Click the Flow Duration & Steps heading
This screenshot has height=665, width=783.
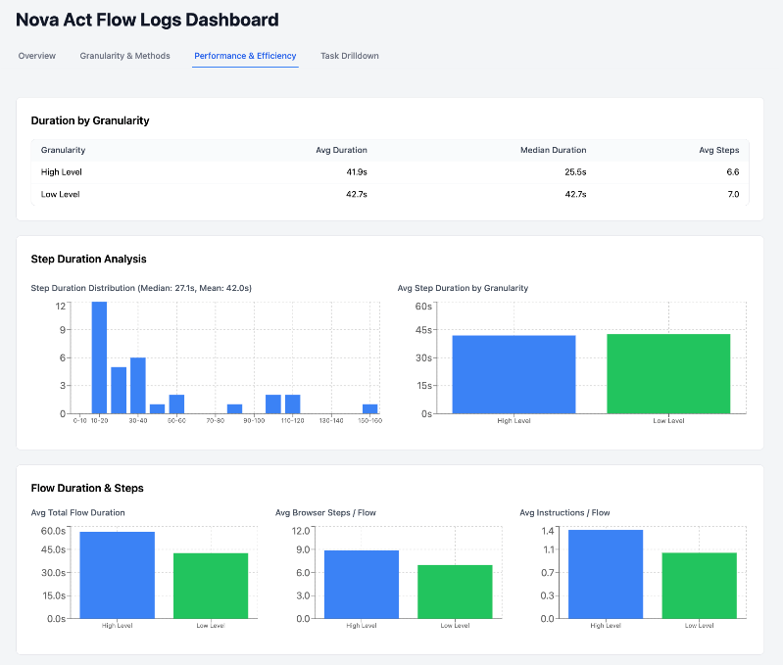click(x=87, y=489)
